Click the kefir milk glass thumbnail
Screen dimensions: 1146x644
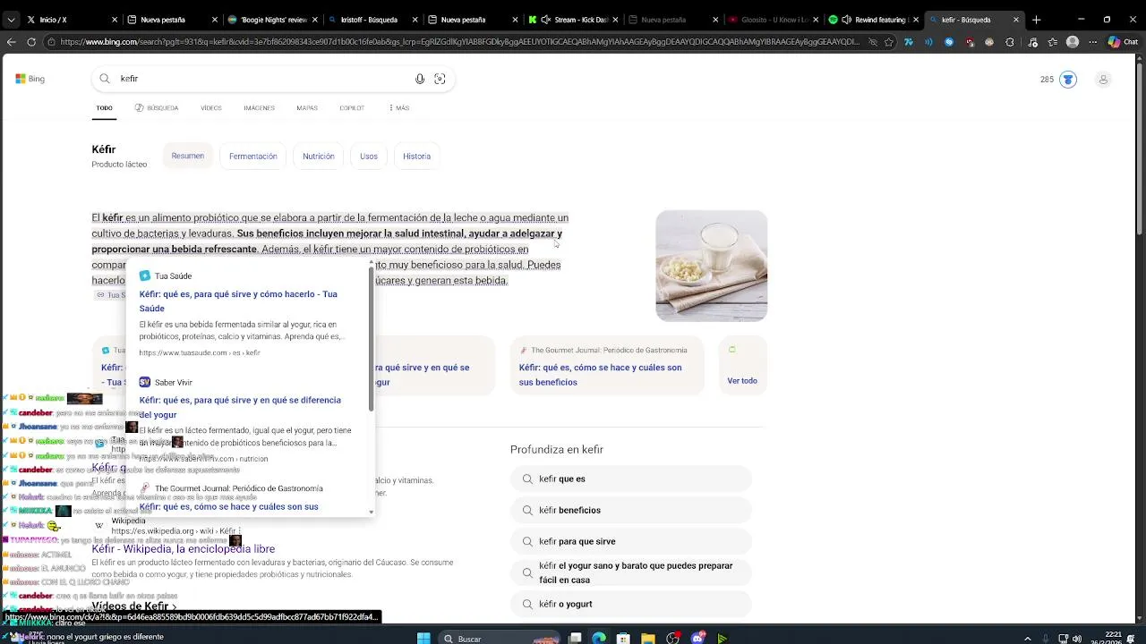(712, 266)
